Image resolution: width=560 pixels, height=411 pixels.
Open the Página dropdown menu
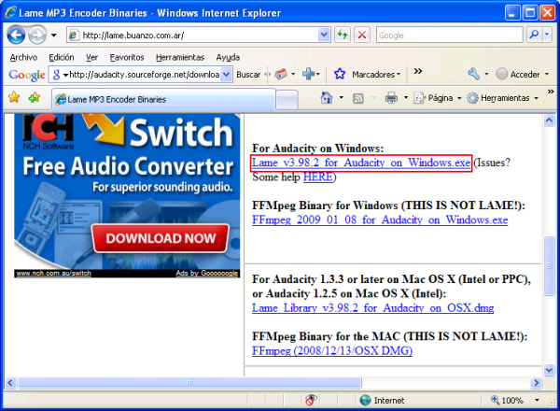coord(439,97)
